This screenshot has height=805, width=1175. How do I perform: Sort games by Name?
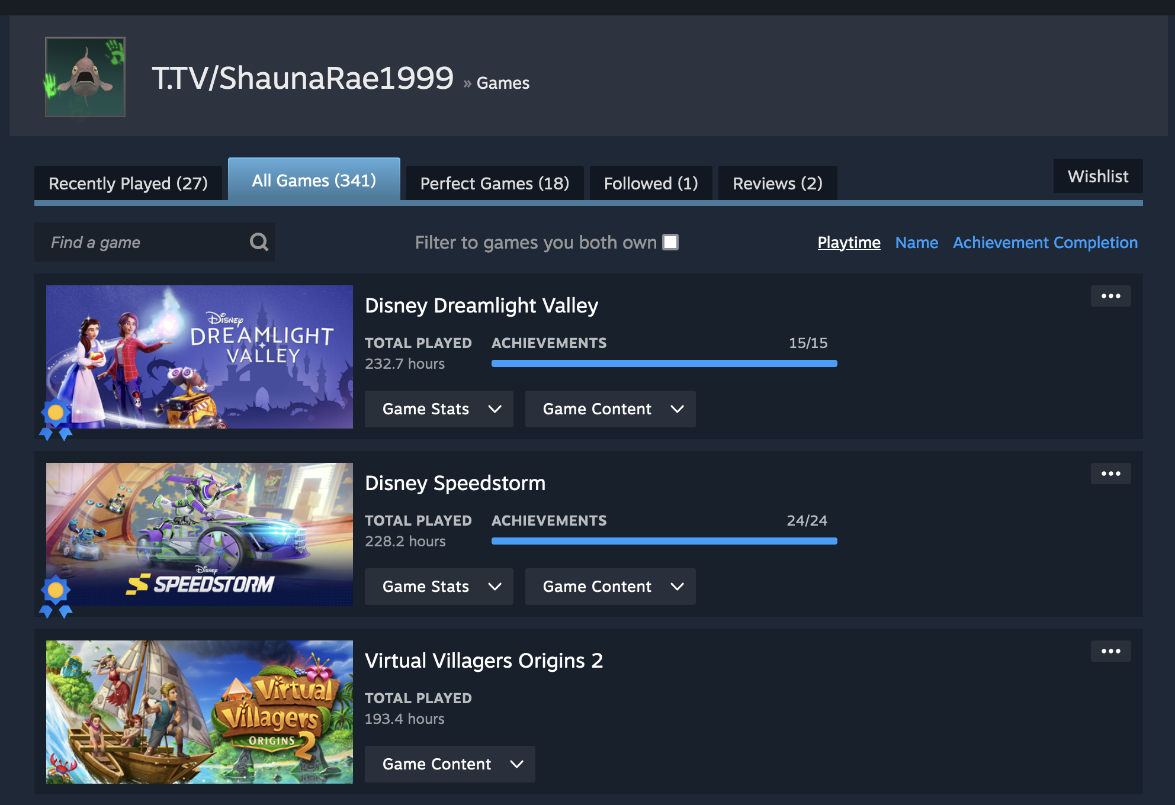916,242
